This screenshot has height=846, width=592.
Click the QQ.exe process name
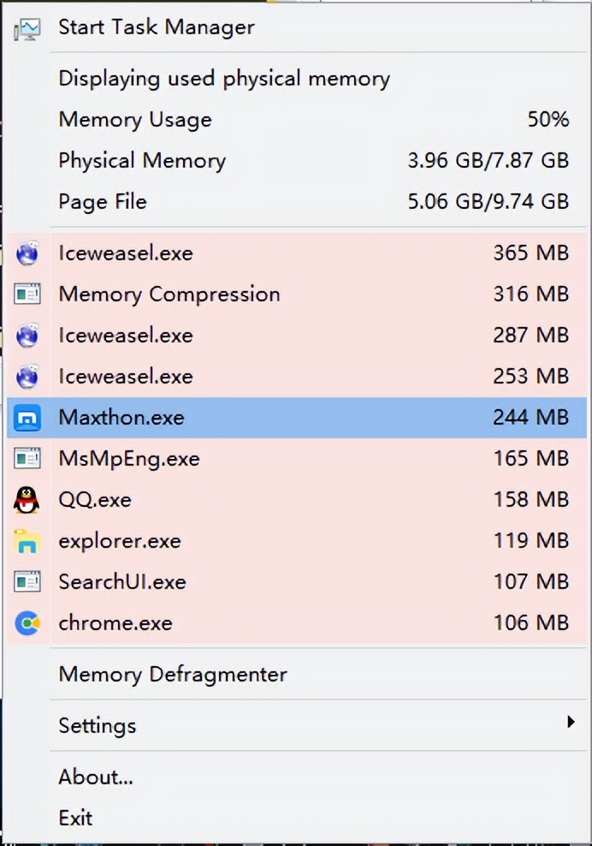(x=95, y=500)
